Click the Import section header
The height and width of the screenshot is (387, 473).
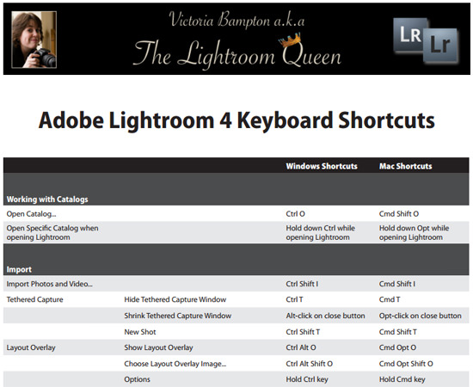(19, 269)
